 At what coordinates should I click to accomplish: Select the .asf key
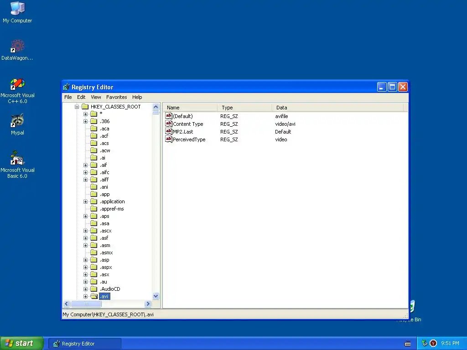(x=104, y=238)
